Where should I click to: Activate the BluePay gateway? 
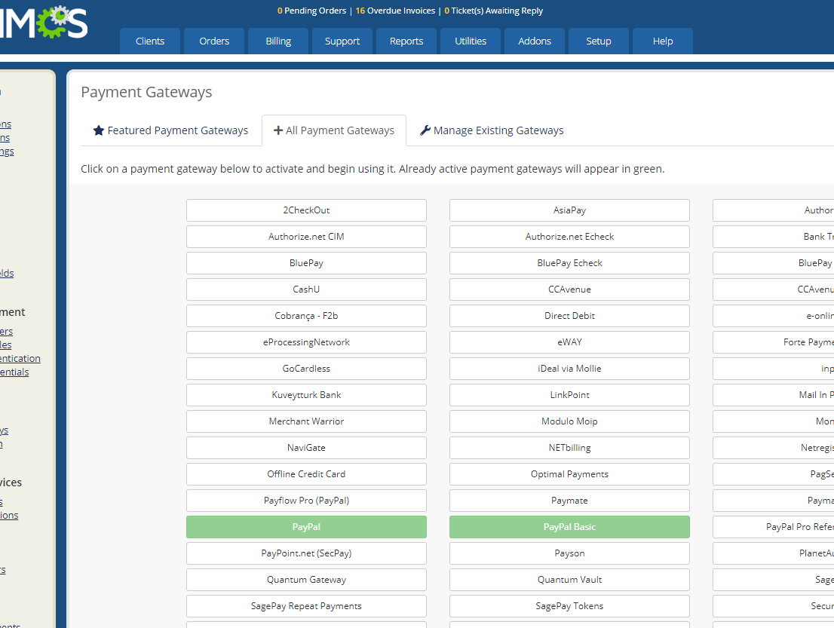coord(306,263)
